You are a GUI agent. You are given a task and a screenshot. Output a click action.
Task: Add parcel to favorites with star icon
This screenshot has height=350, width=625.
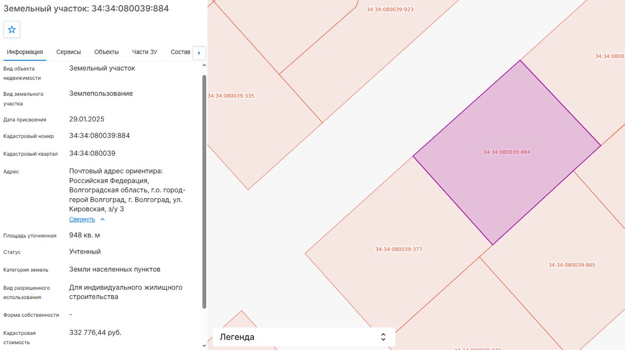coord(12,29)
